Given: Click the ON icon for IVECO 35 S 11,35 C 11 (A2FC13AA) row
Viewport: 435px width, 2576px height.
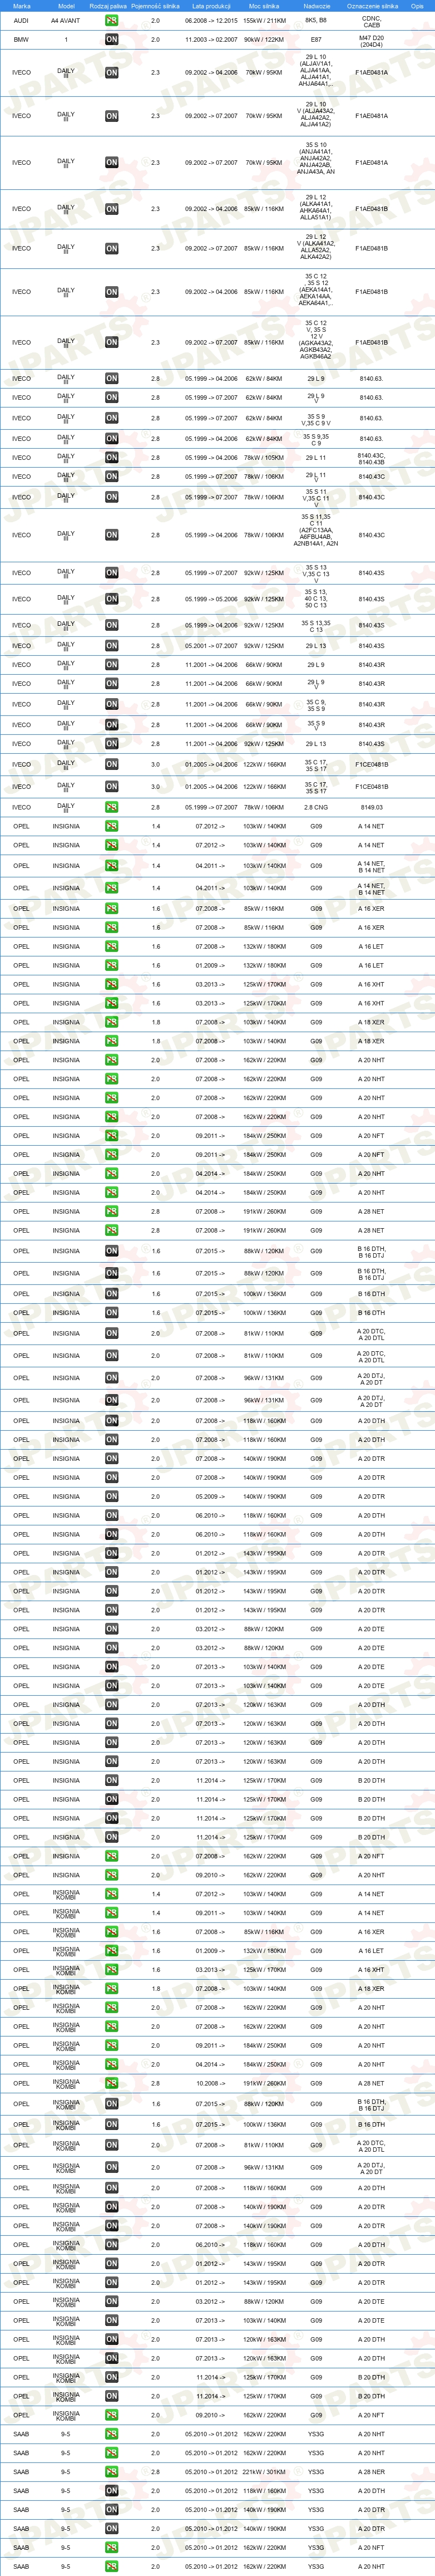Looking at the screenshot, I should (111, 535).
